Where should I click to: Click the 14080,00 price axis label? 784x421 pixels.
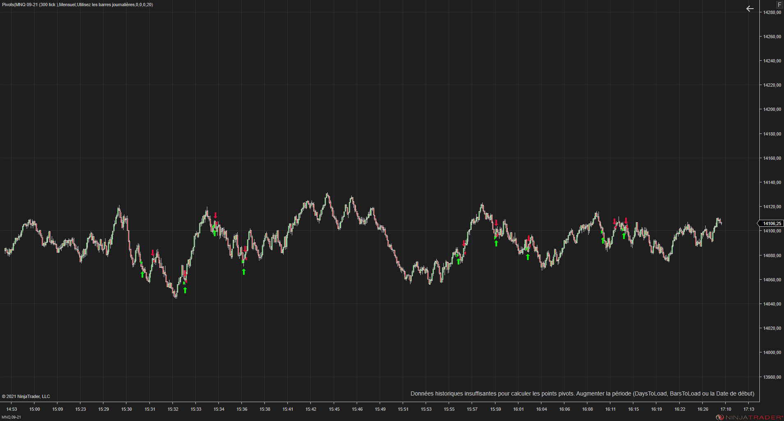click(x=772, y=255)
